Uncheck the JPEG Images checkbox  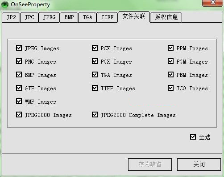coord(19,48)
